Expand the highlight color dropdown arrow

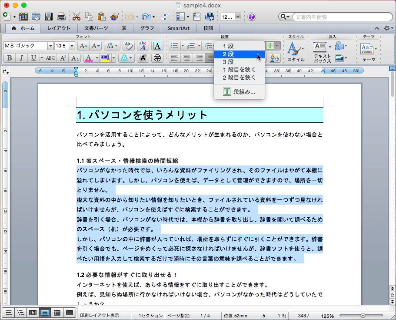[x=113, y=58]
